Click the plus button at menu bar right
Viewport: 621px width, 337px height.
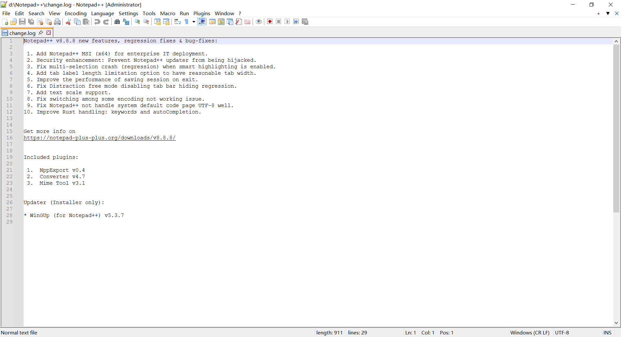(x=598, y=14)
